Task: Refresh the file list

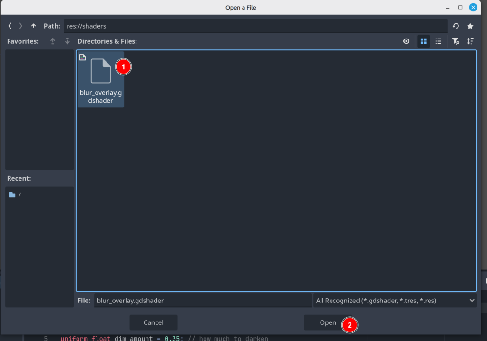Action: click(456, 26)
